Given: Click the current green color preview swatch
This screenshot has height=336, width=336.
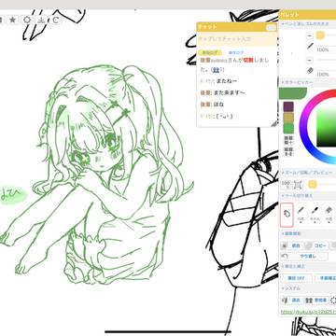Looking at the screenshot, I should tap(293, 93).
